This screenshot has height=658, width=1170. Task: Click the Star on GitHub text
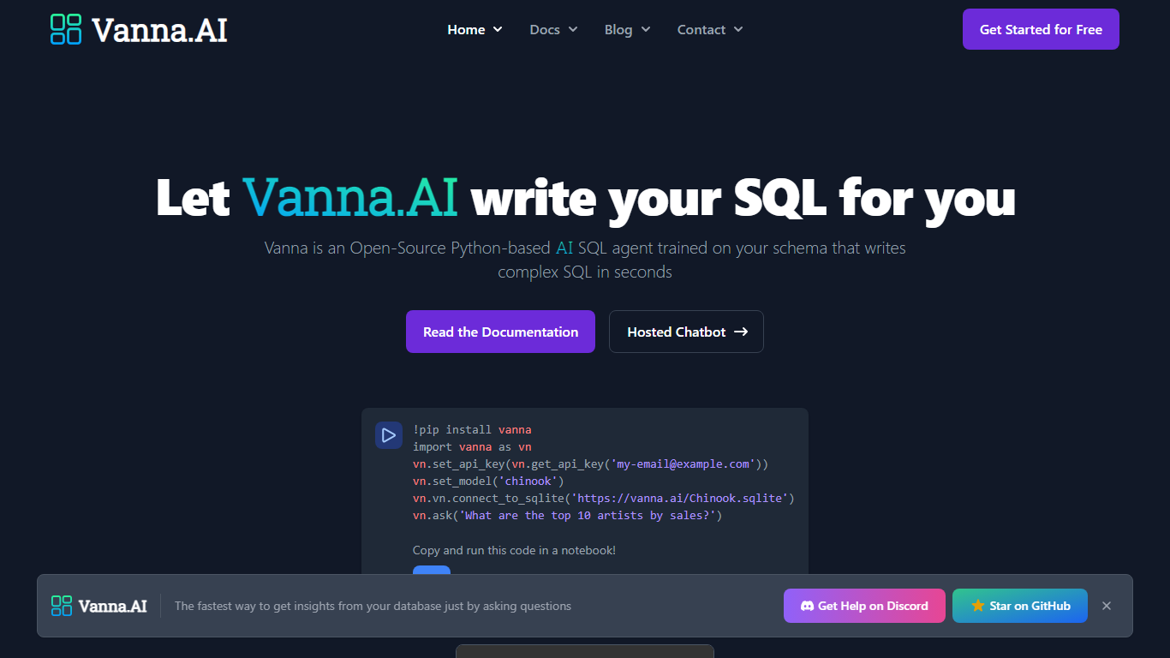[1030, 606]
